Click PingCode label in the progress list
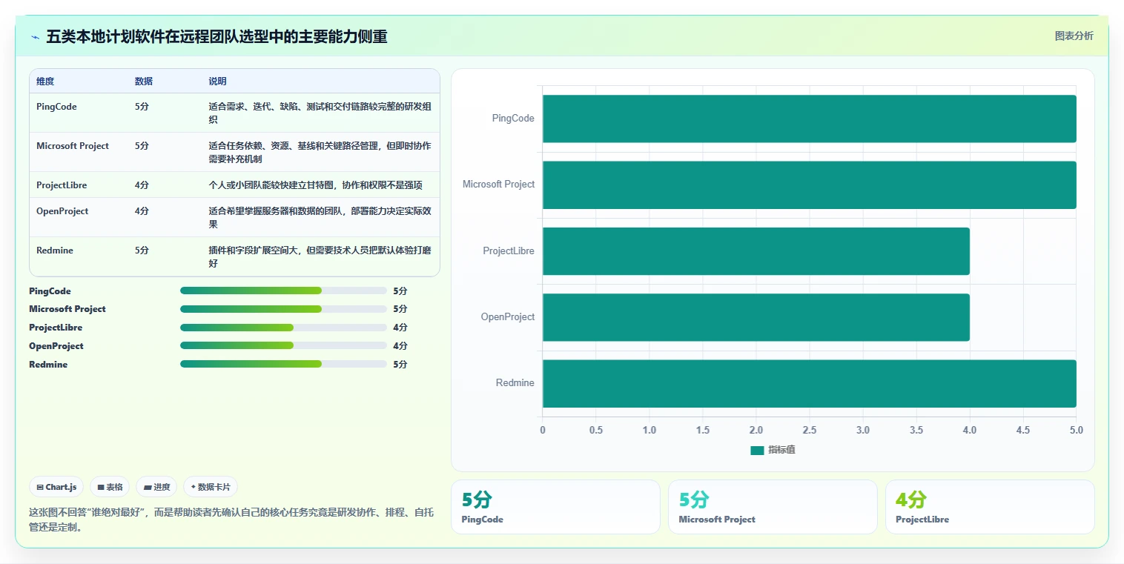 (x=50, y=291)
